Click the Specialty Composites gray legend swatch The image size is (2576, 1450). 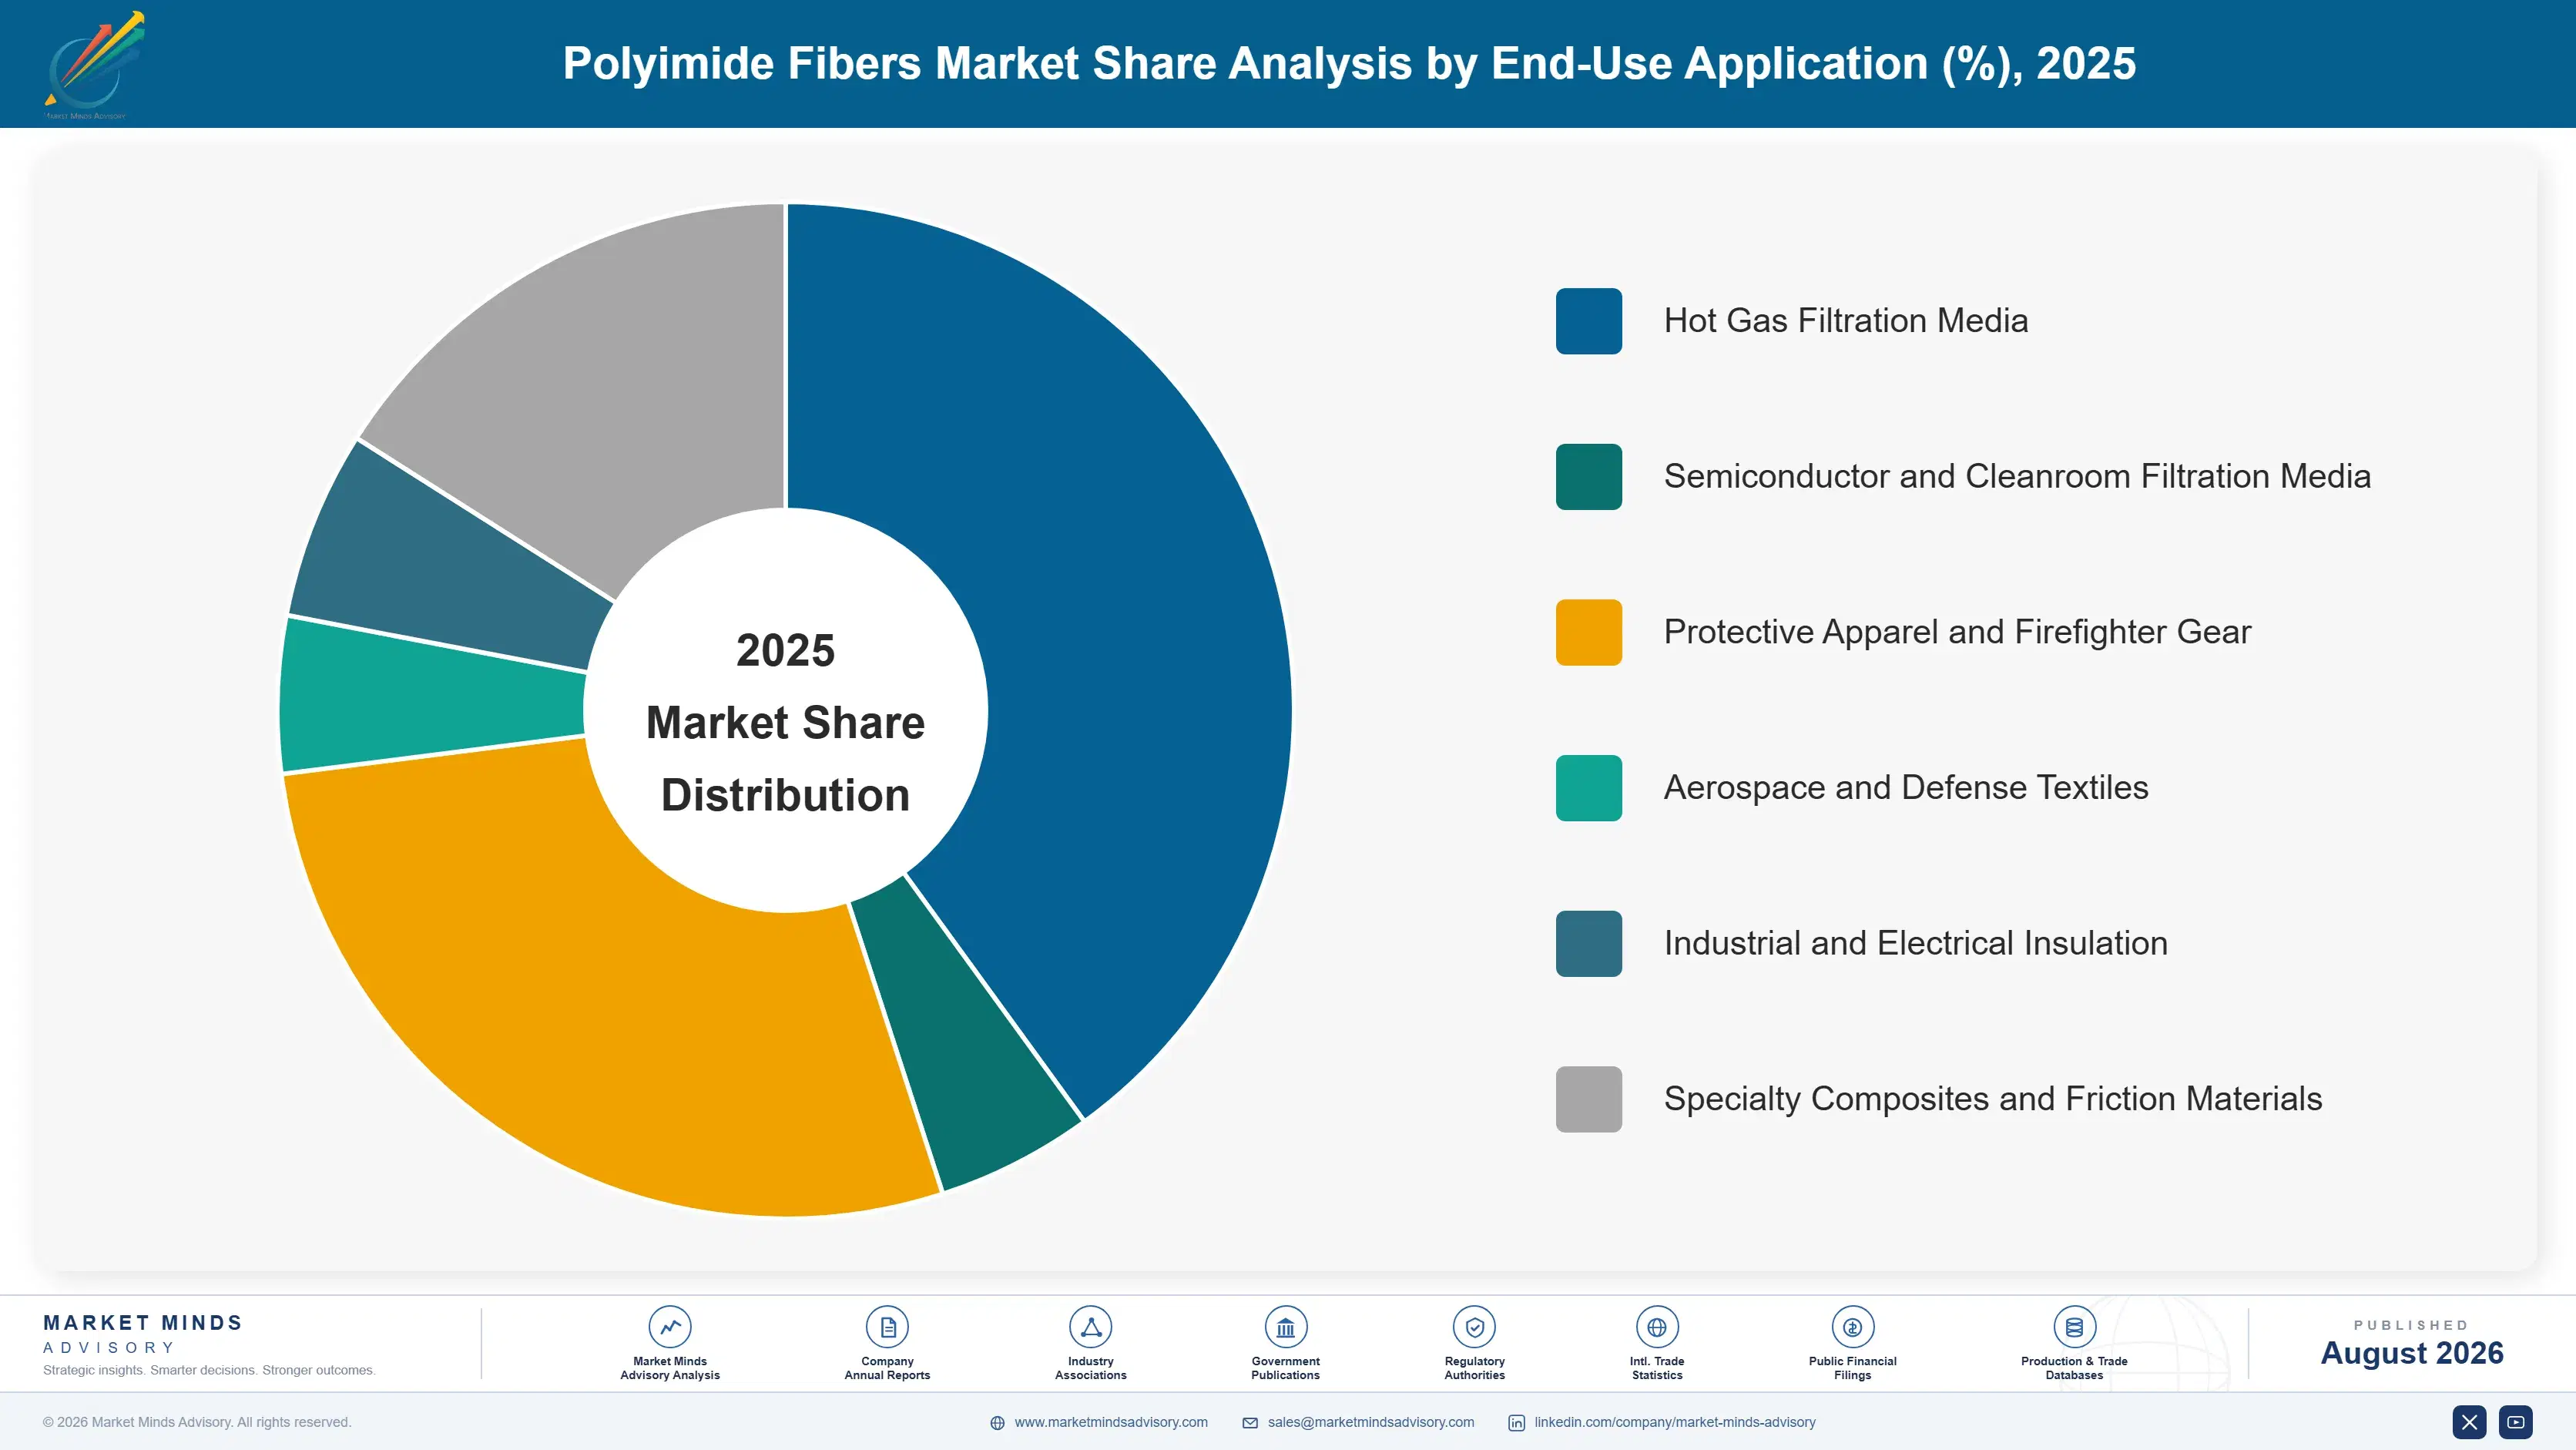coord(1589,1099)
